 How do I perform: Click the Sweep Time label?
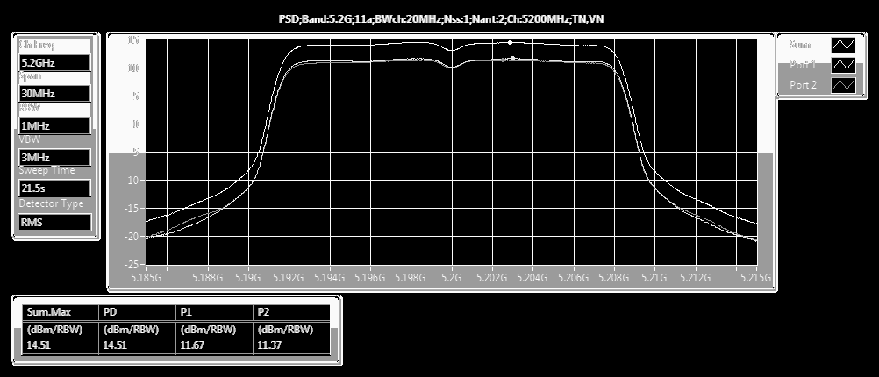tap(46, 170)
